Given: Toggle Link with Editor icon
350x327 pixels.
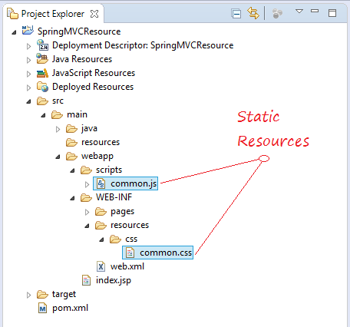Looking at the screenshot, I should (x=253, y=13).
